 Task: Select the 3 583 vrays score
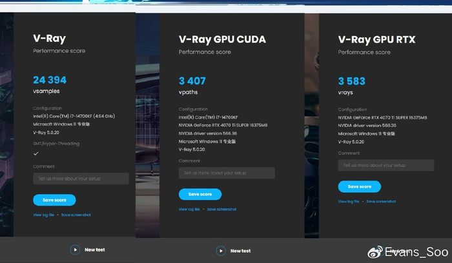click(352, 81)
